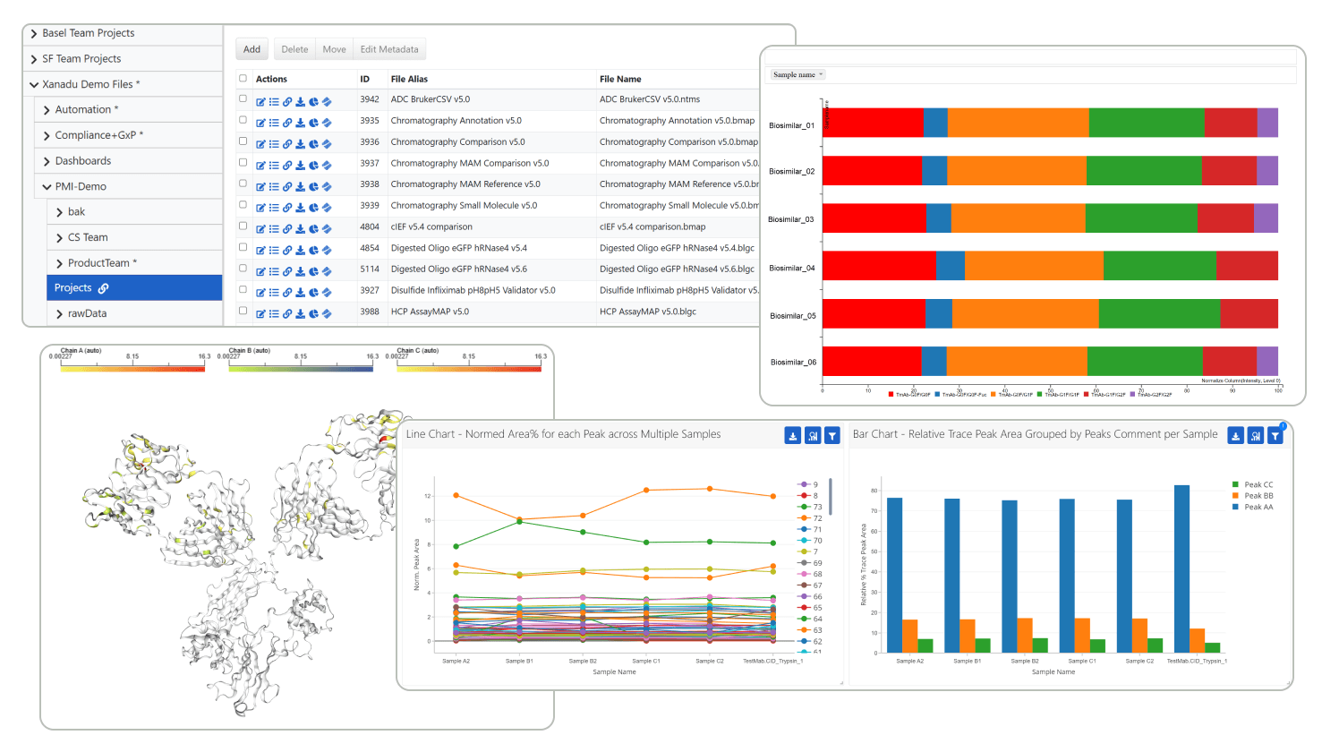This screenshot has width=1339, height=752.
Task: Open the Dashboards folder in the tree
Action: point(82,161)
